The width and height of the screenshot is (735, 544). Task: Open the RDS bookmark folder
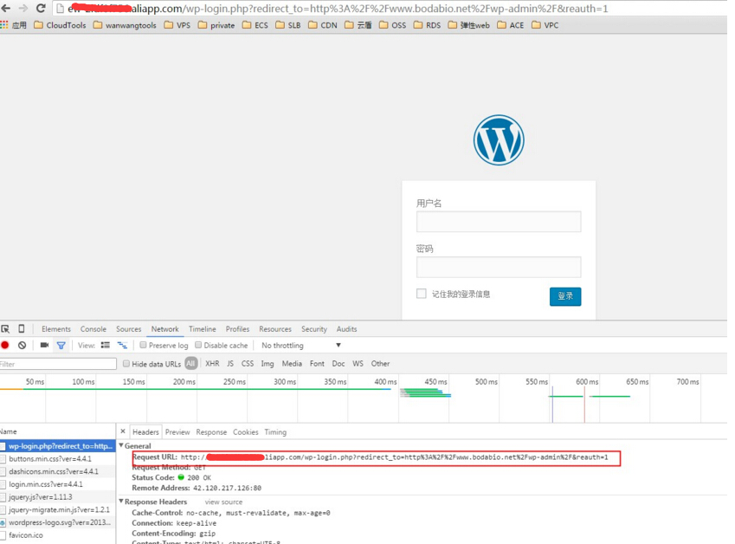(427, 25)
